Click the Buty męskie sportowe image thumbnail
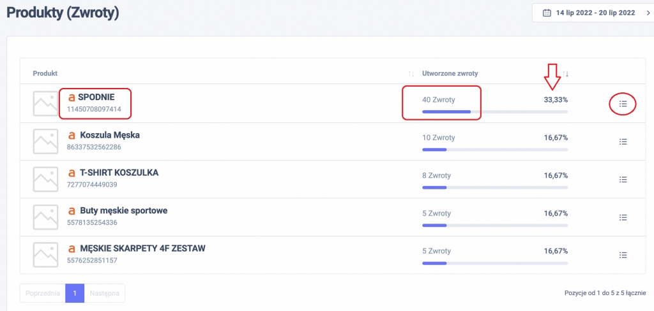The width and height of the screenshot is (654, 311). (45, 217)
